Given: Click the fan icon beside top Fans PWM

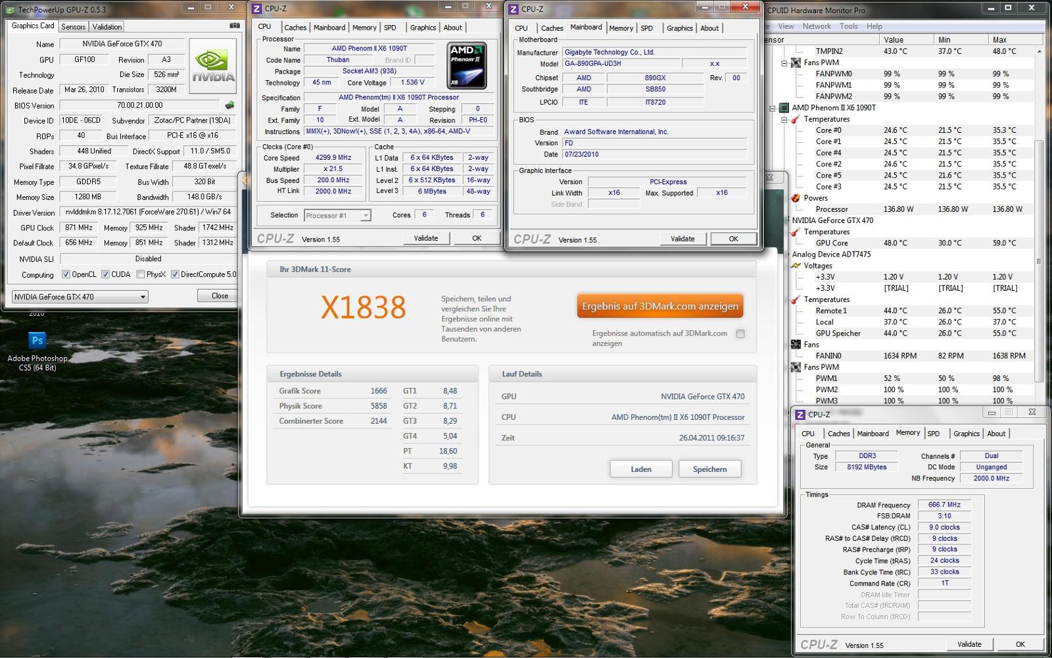Looking at the screenshot, I should pos(795,63).
